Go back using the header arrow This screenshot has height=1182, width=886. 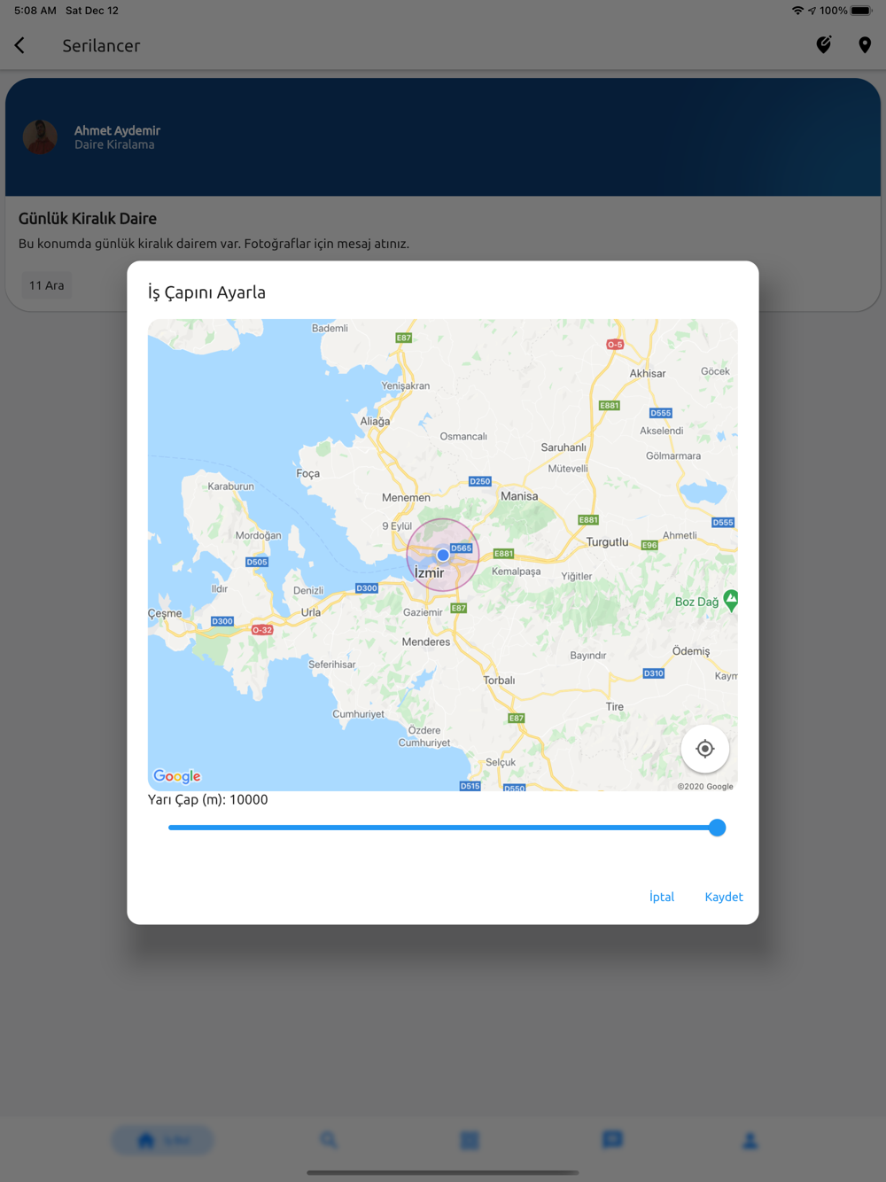pos(19,45)
